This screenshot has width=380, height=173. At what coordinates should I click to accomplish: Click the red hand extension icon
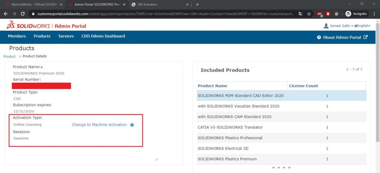point(328,14)
